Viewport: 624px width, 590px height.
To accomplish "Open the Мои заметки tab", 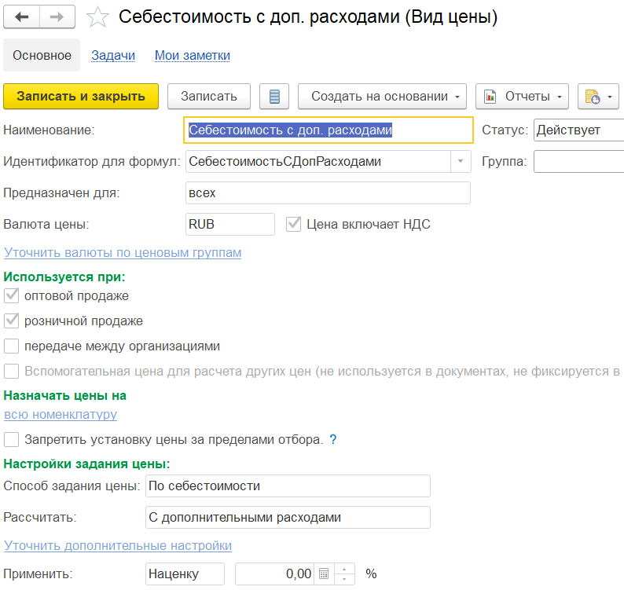I will point(193,55).
